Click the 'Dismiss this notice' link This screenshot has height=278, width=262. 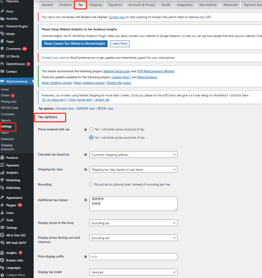point(119,83)
